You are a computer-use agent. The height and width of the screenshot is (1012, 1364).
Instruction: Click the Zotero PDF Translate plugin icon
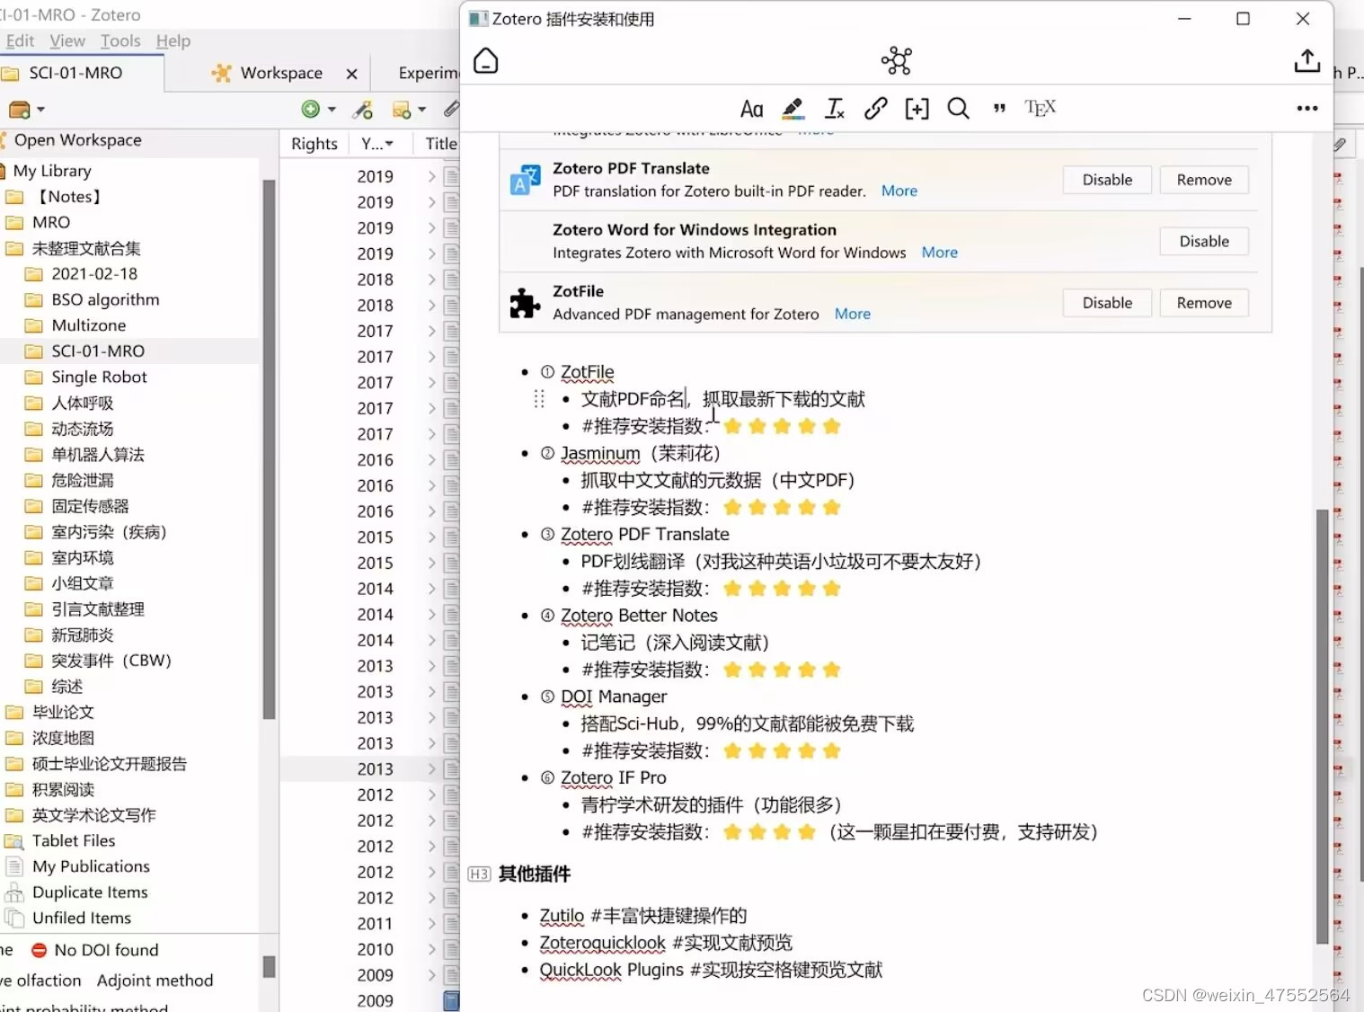tap(525, 180)
